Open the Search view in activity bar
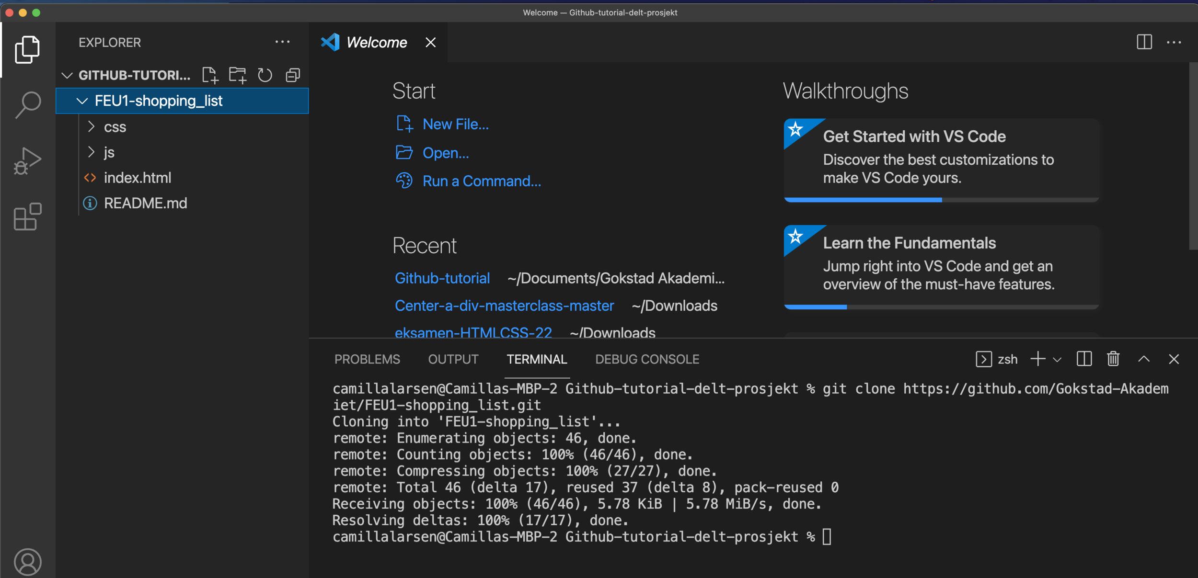1198x578 pixels. click(28, 104)
